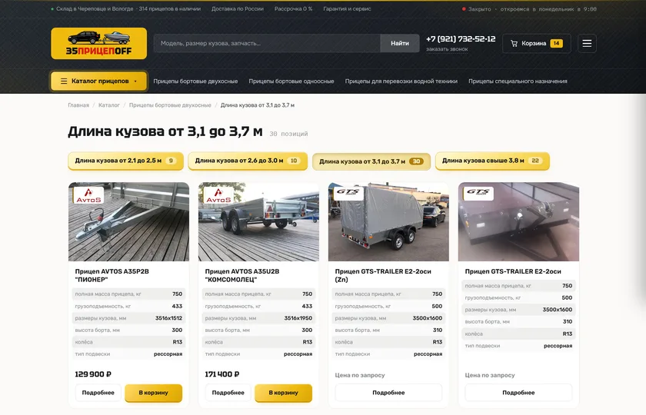646x415 pixels.
Task: Click price 171 400 ₽
Action: pos(222,374)
